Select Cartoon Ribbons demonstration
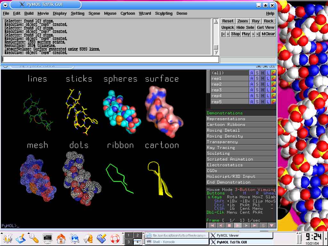This screenshot has width=328, height=246. (x=242, y=125)
